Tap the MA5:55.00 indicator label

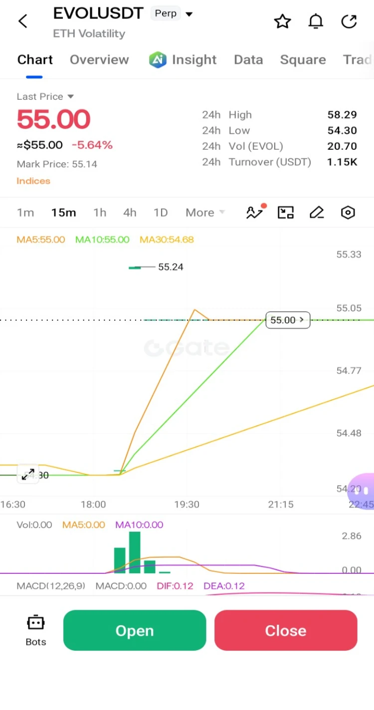tap(41, 239)
